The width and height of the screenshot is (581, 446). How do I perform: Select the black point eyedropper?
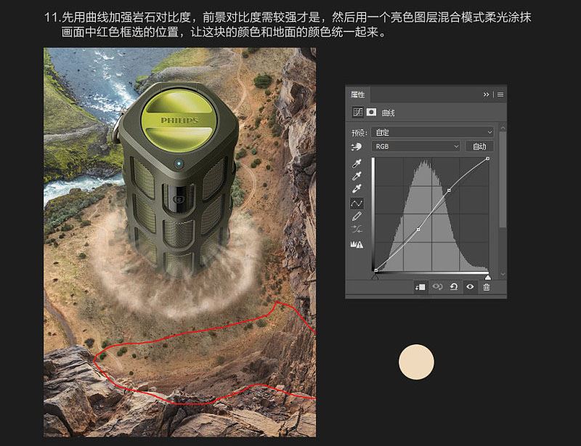point(356,164)
